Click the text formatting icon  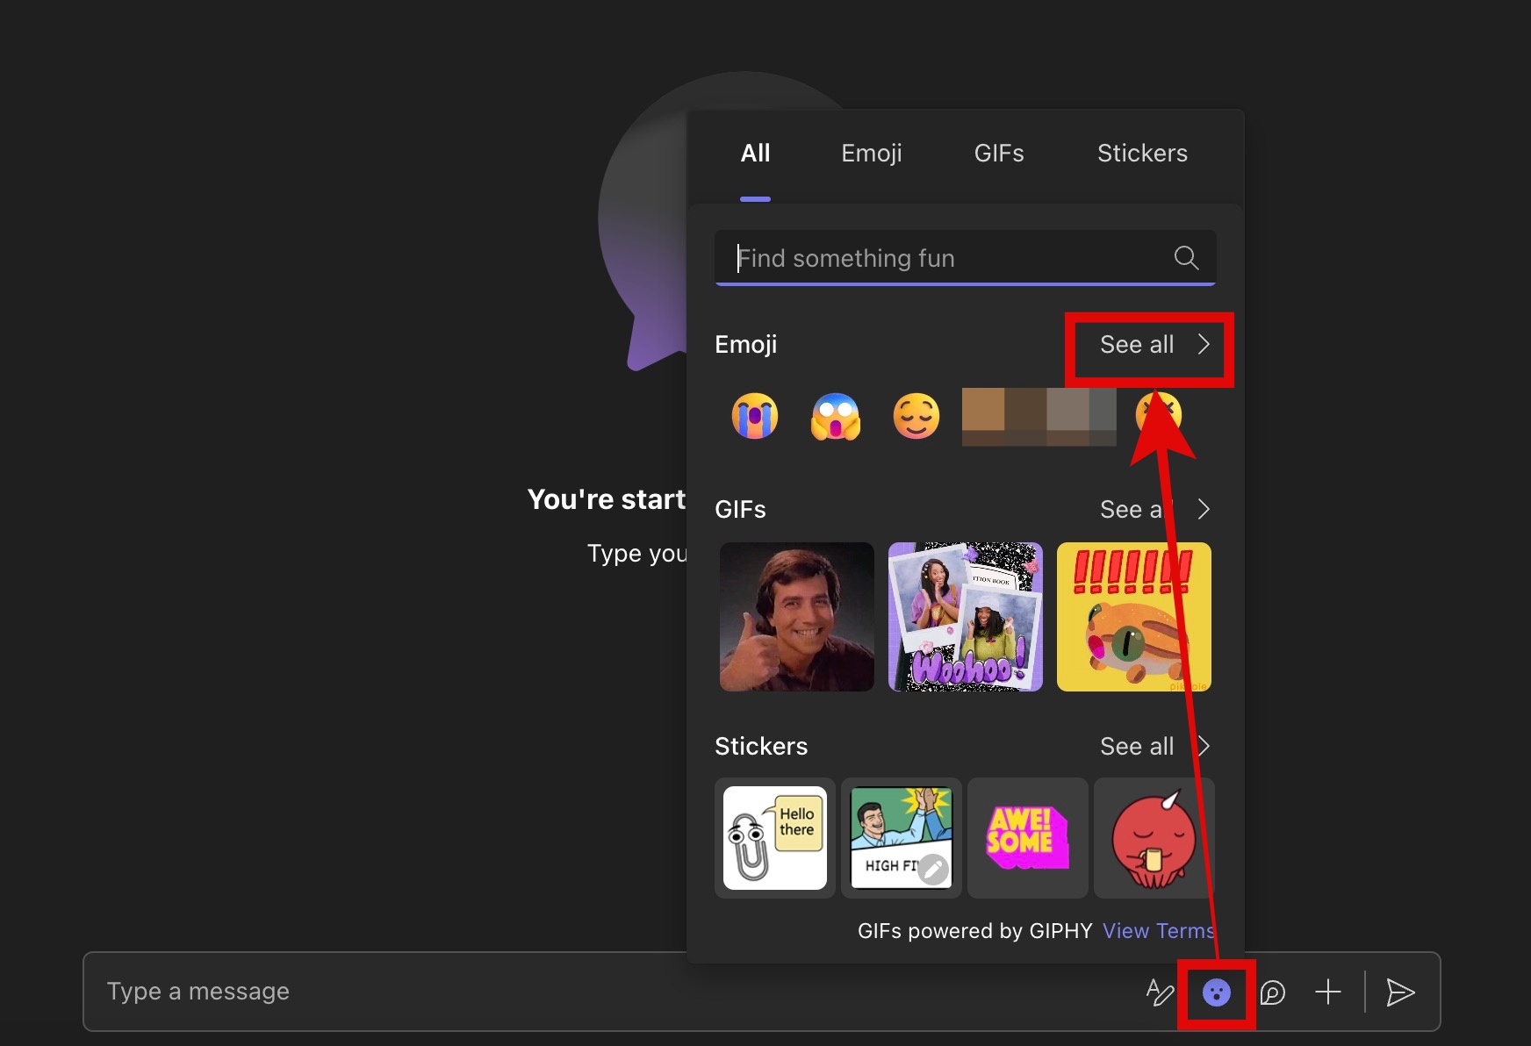1160,992
